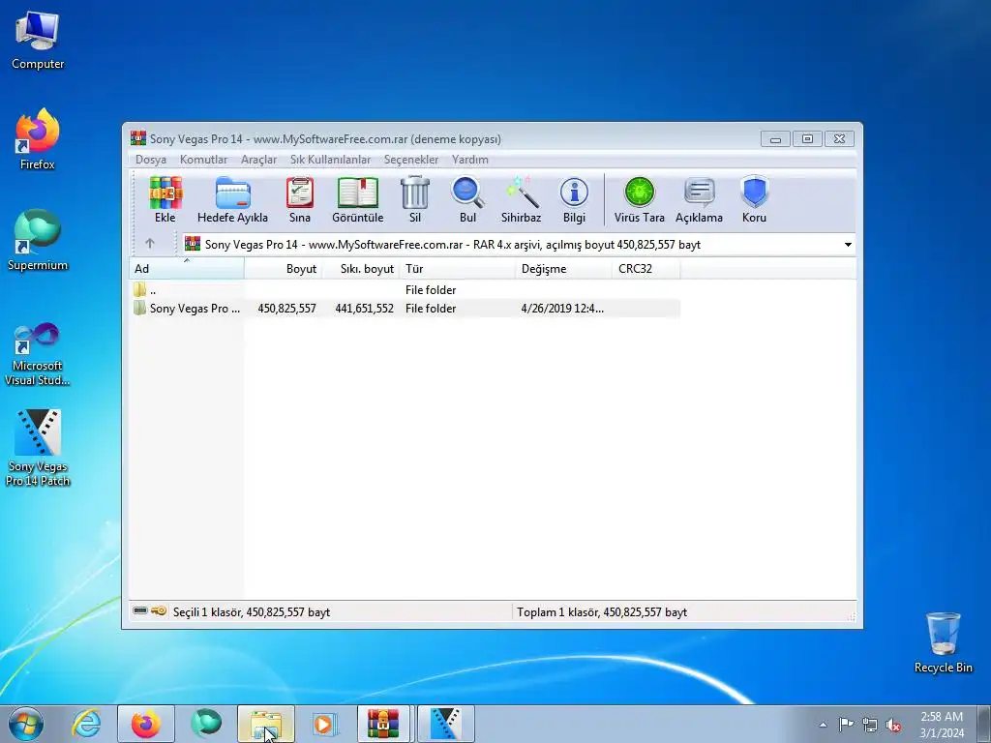Click the muted volume tray icon
This screenshot has height=743, width=991.
click(893, 725)
